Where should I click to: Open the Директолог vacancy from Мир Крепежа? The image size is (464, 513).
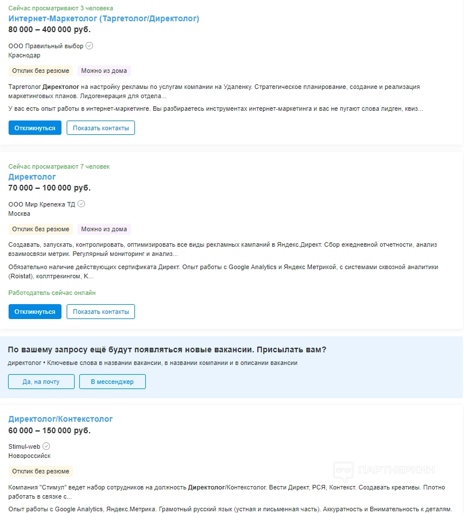[x=32, y=177]
